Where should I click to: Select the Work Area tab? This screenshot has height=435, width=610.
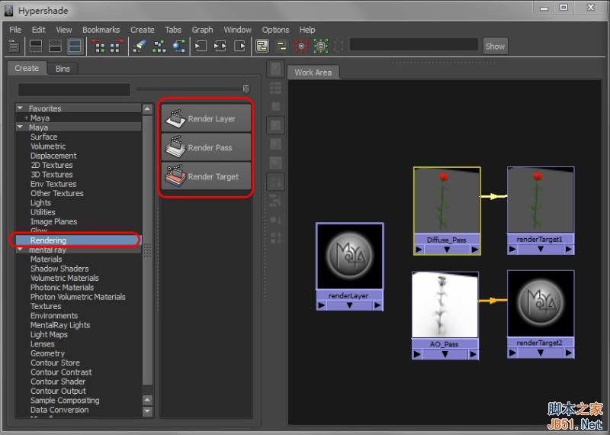point(313,72)
